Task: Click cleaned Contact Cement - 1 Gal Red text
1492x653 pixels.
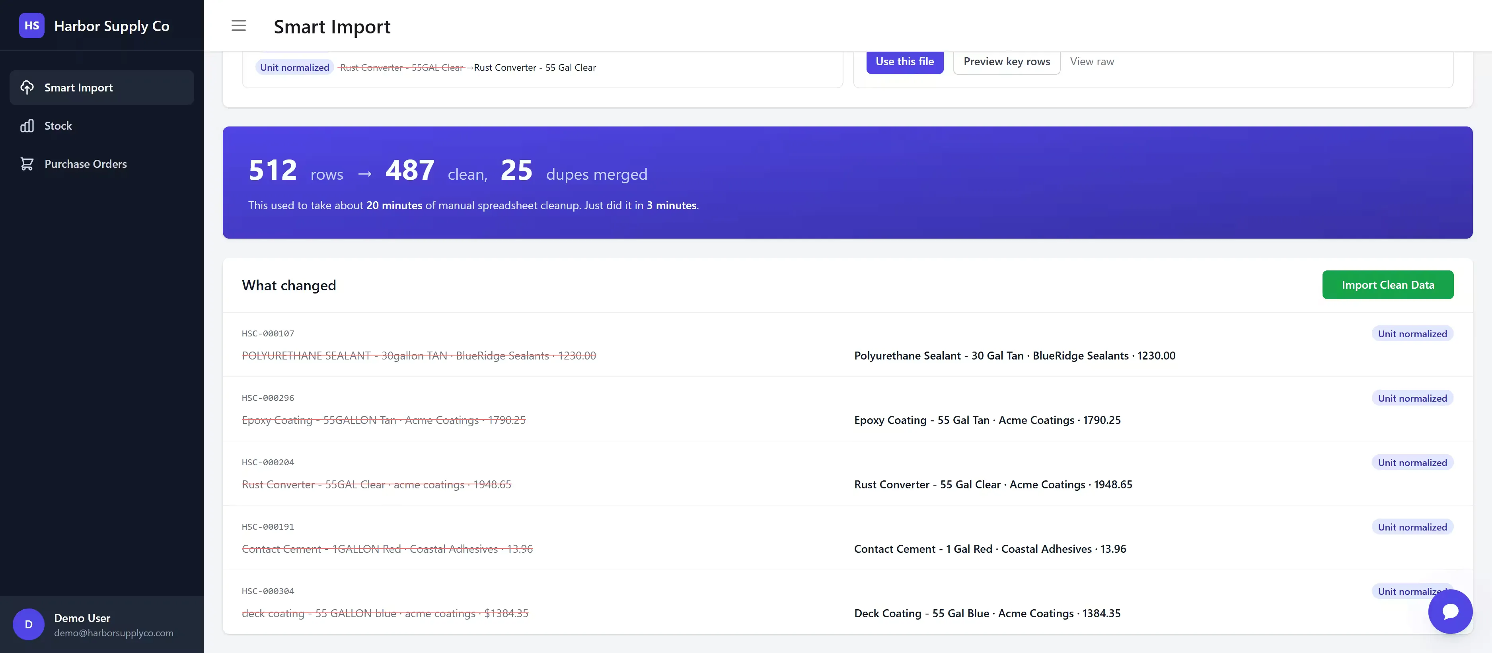Action: click(990, 549)
